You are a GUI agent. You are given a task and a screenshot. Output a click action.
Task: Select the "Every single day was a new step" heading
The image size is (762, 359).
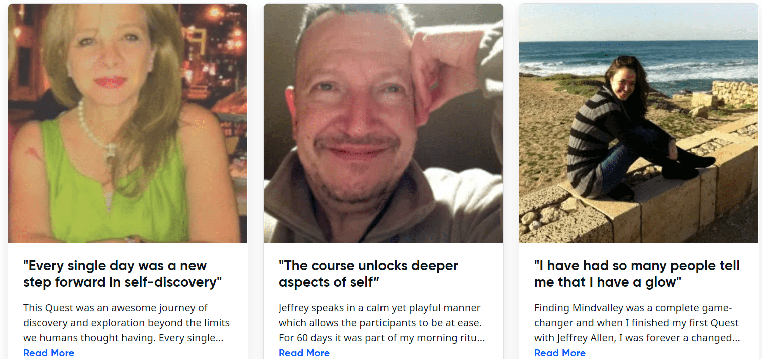tap(122, 274)
